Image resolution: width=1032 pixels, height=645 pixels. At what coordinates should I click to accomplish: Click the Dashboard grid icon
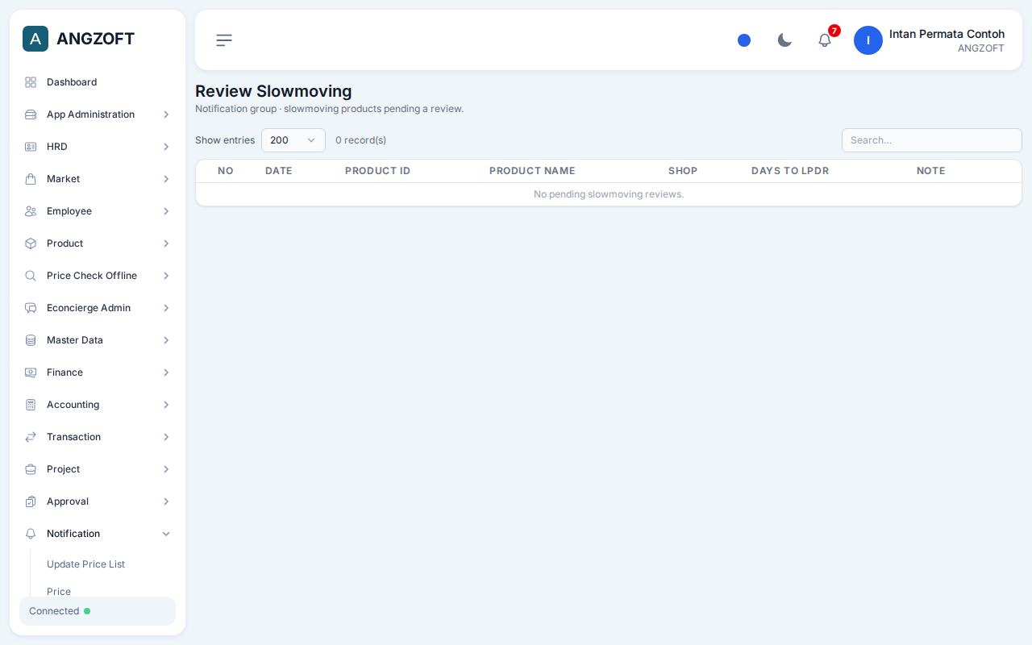[x=31, y=82]
